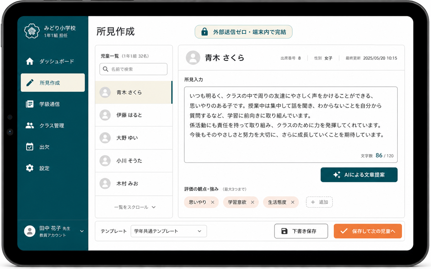
Task: Open 出欠 attendance section
Action: pos(53,147)
